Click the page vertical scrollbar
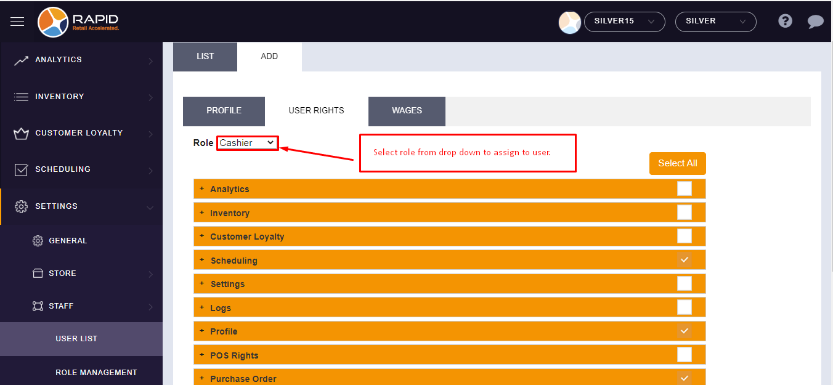 pos(829,185)
